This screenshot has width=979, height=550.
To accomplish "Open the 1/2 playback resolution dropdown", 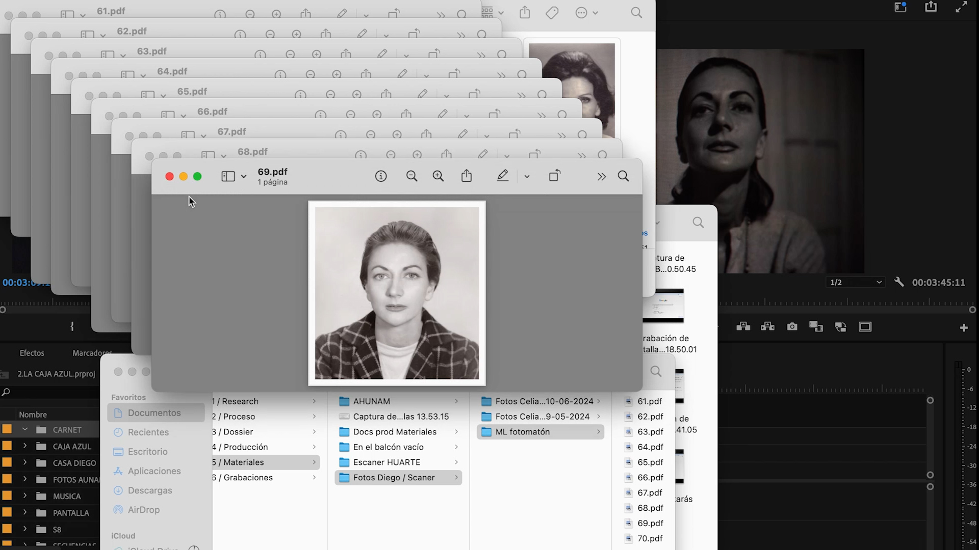I will 855,282.
